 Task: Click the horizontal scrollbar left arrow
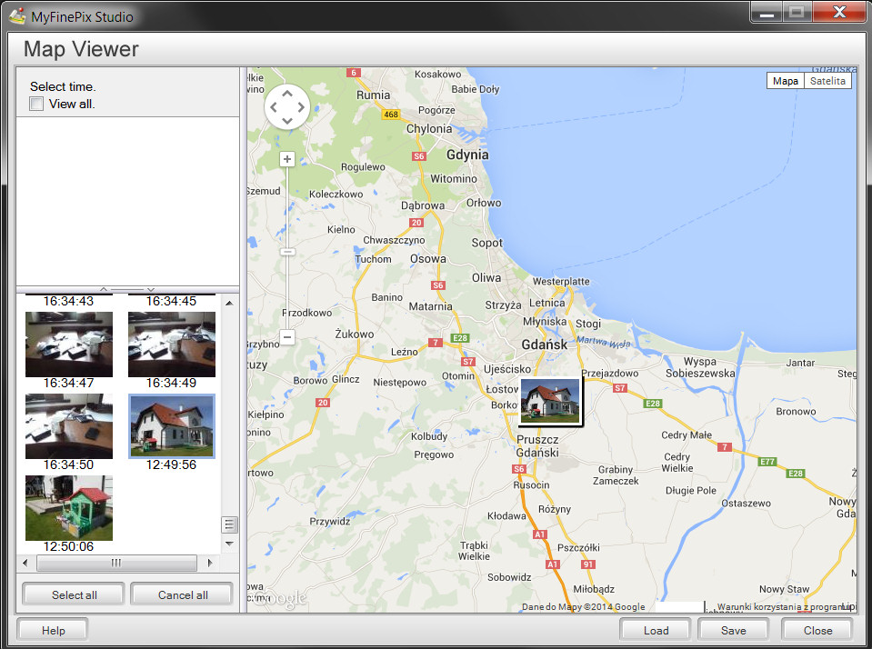25,563
